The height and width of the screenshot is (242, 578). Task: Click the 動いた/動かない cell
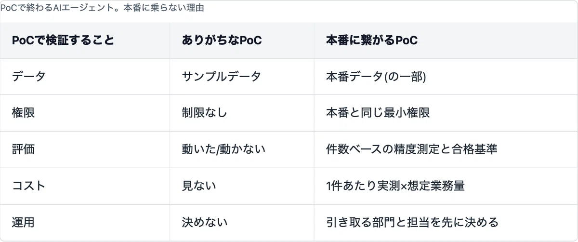point(223,149)
